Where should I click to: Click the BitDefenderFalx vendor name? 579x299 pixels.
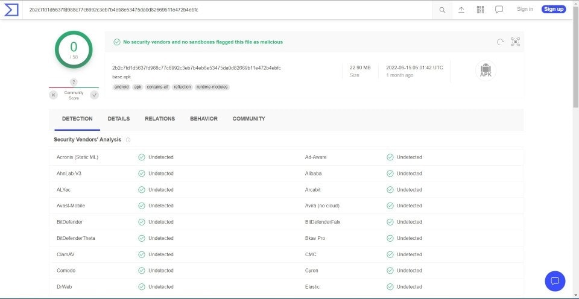point(323,222)
